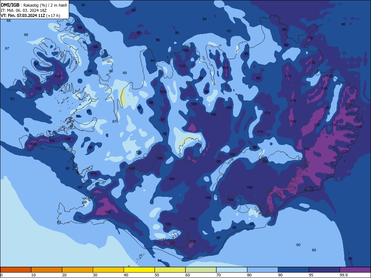Pick the '30' tick label on the legend

[x=95, y=275]
